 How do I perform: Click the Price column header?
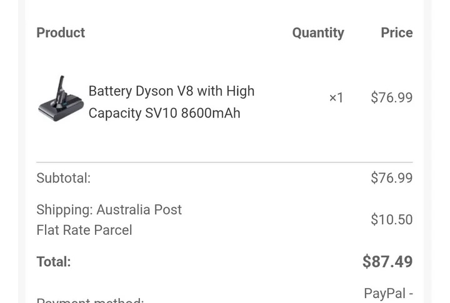point(396,32)
